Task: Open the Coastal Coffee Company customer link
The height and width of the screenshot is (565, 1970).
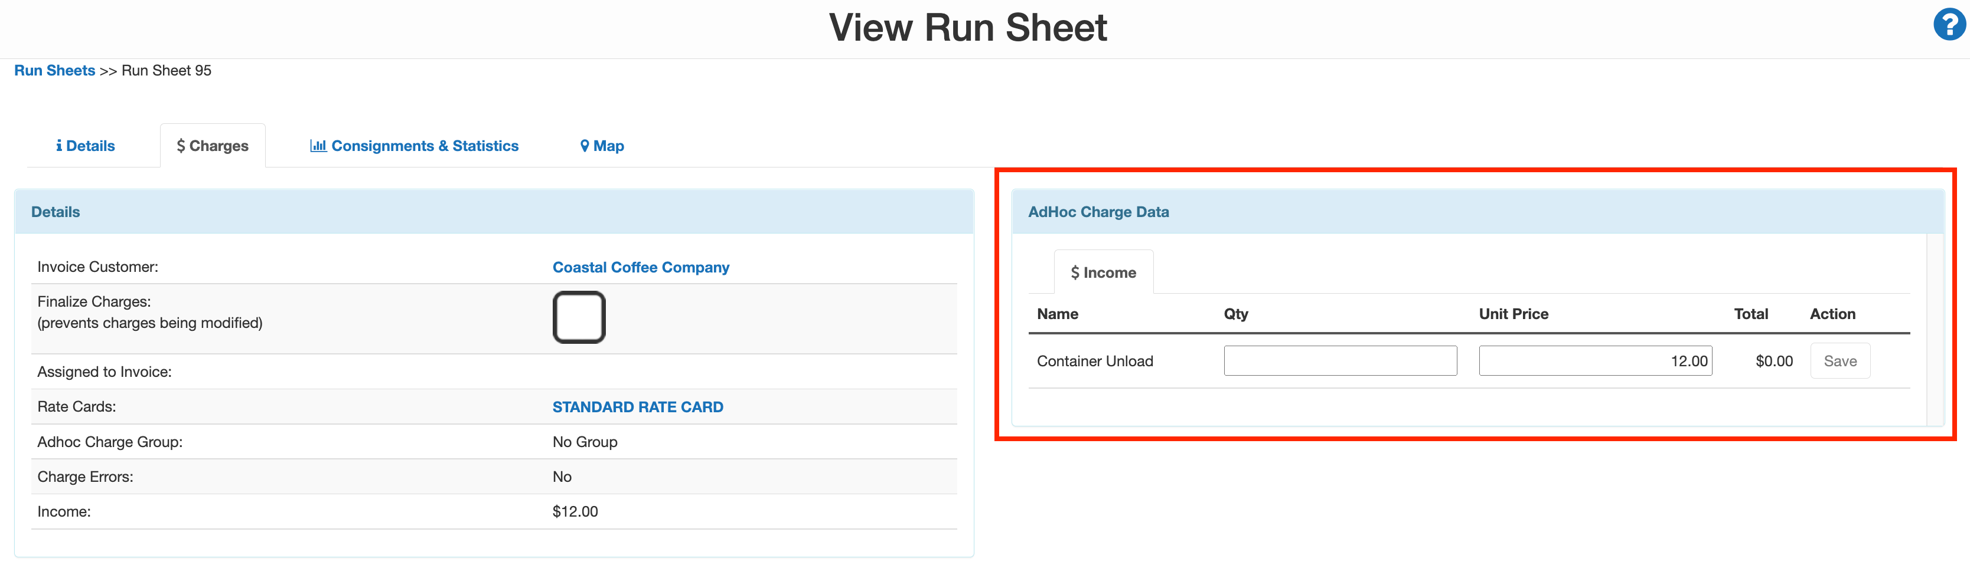Action: (640, 267)
